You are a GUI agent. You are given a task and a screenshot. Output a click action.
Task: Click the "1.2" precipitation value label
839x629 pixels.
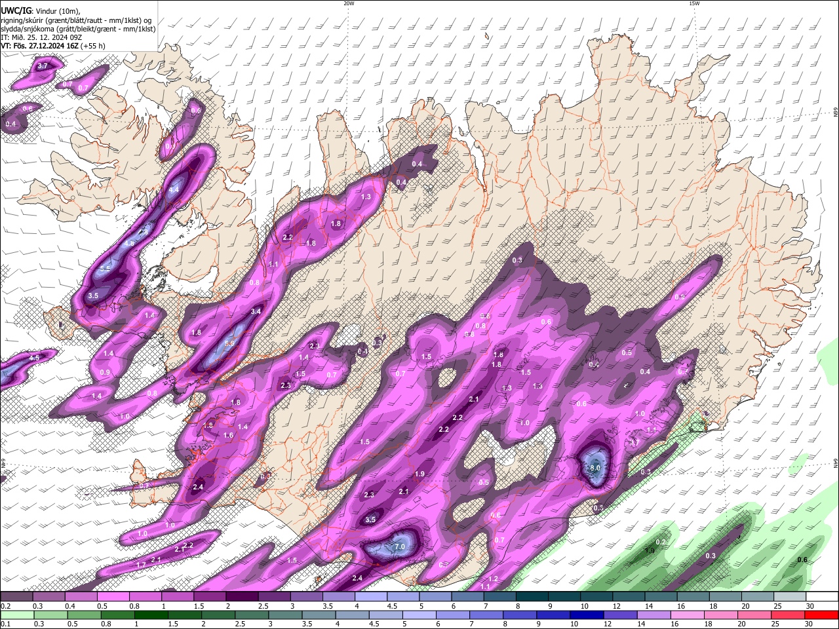(x=493, y=579)
